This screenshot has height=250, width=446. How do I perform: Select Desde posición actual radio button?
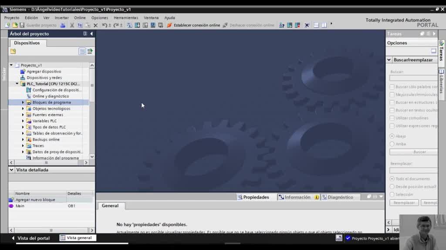[392, 187]
